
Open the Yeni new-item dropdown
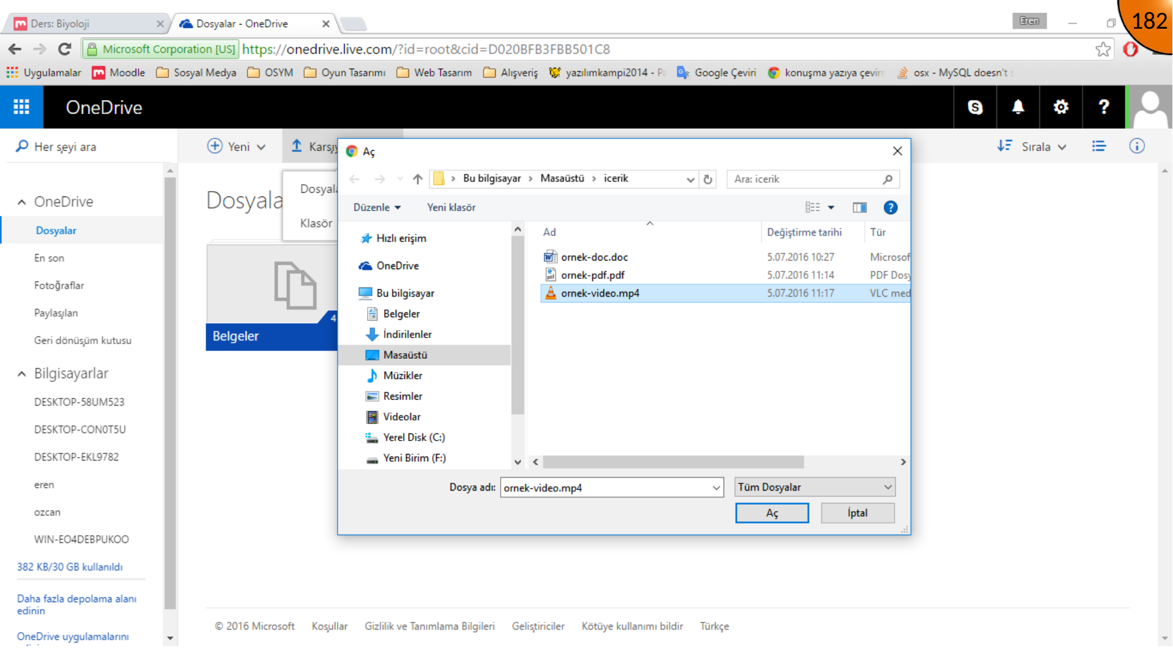tap(236, 146)
